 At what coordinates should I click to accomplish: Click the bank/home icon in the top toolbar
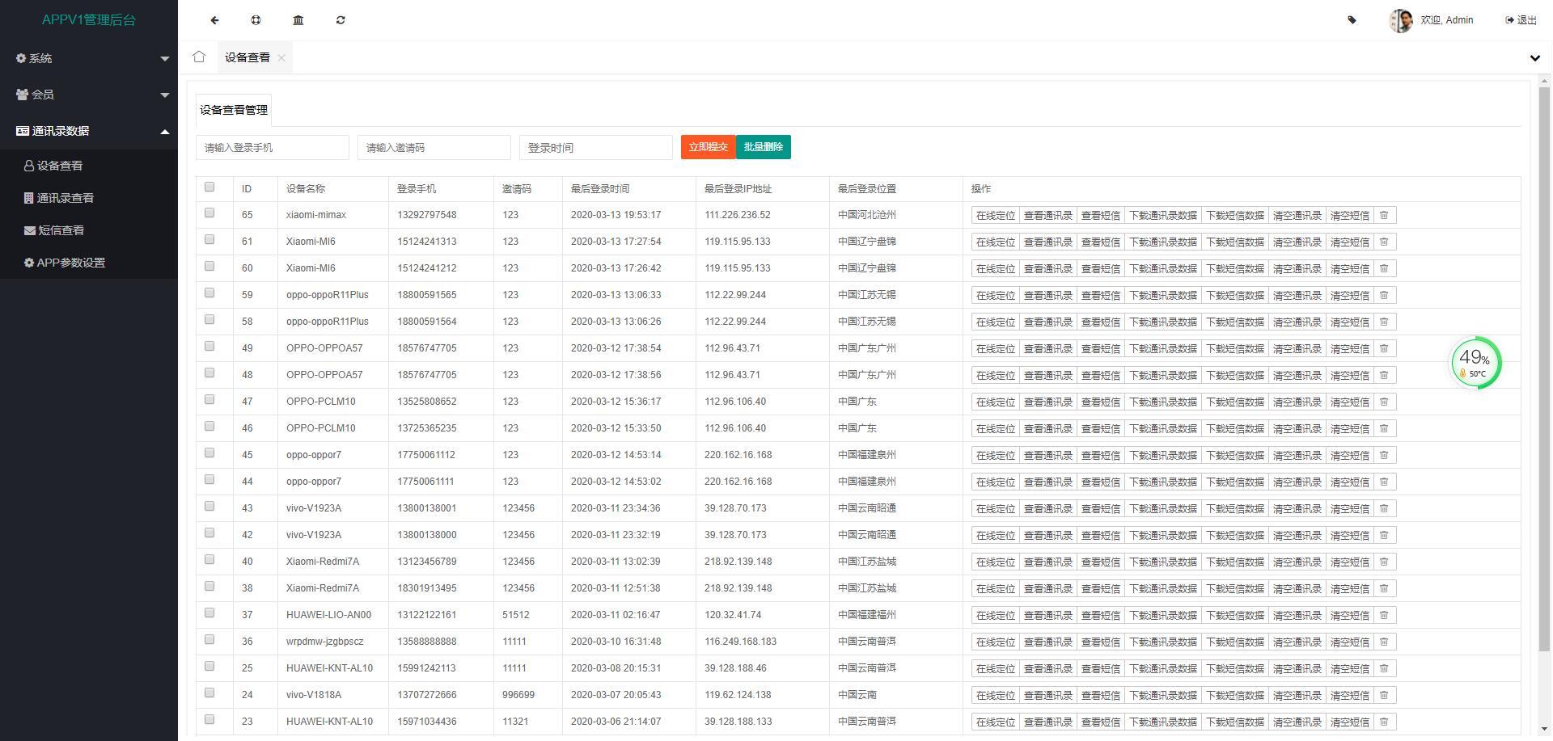(x=298, y=19)
